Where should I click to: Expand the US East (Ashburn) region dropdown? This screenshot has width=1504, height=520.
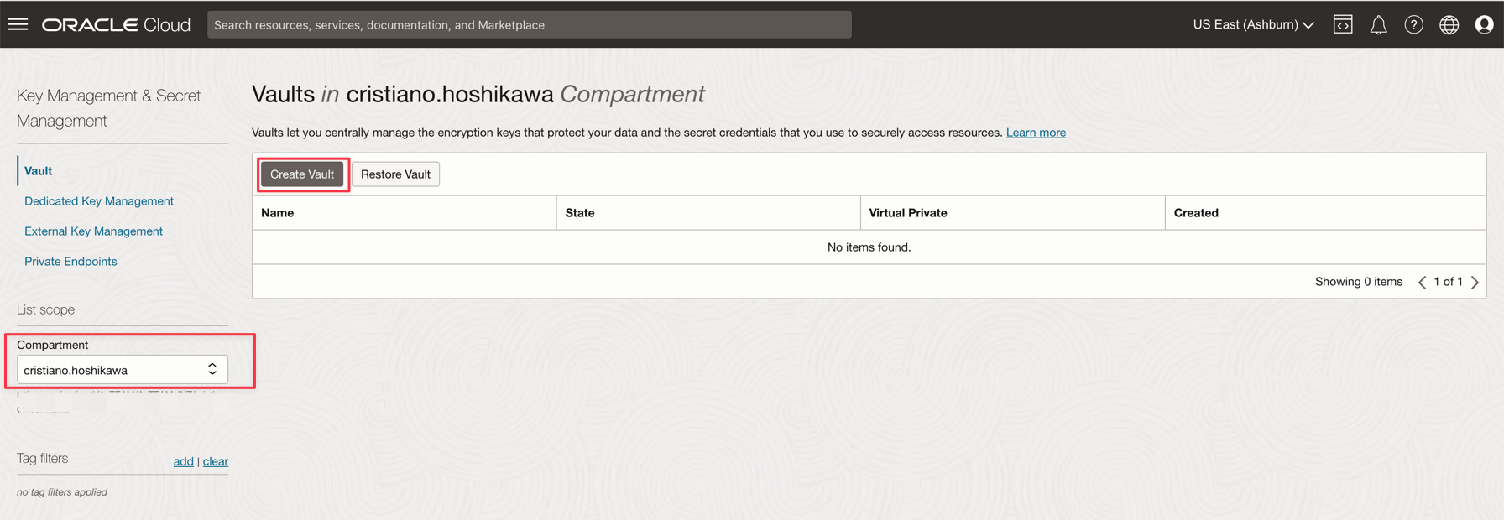pos(1252,24)
